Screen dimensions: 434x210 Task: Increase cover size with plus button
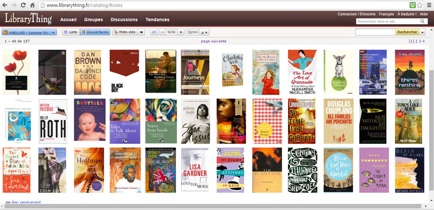tap(181, 32)
